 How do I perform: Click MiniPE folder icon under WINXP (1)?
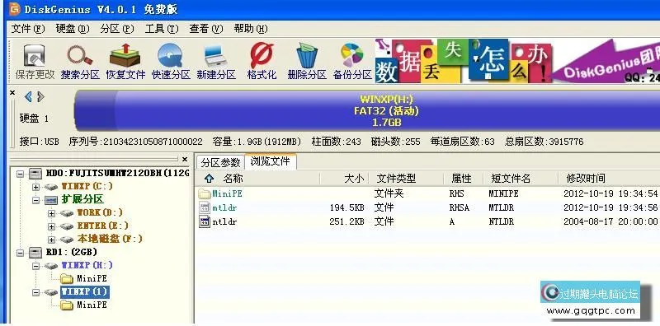tap(67, 305)
